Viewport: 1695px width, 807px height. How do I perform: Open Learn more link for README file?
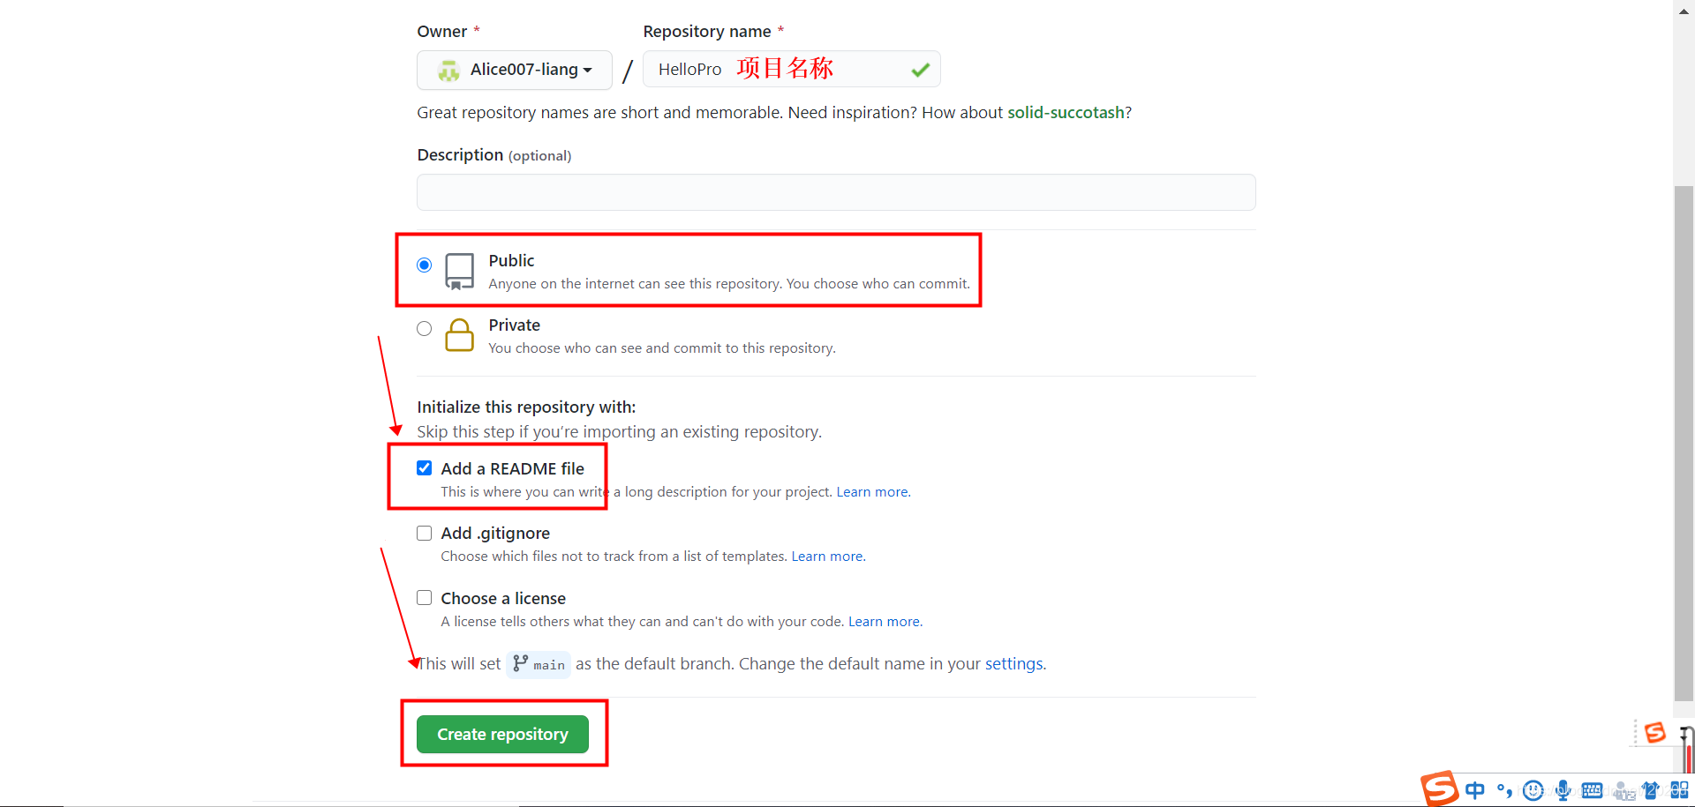pyautogui.click(x=873, y=492)
